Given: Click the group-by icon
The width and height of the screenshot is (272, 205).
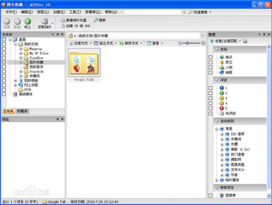Looking at the screenshot, I should (96, 43).
